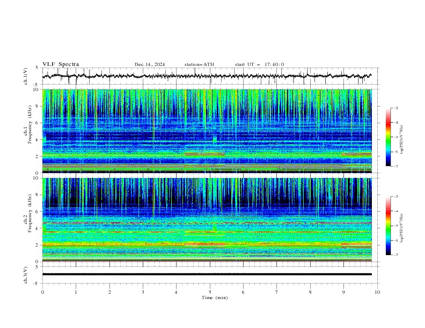Click the ch.1 spectrogram color bar
The height and width of the screenshot is (328, 425).
[389, 137]
